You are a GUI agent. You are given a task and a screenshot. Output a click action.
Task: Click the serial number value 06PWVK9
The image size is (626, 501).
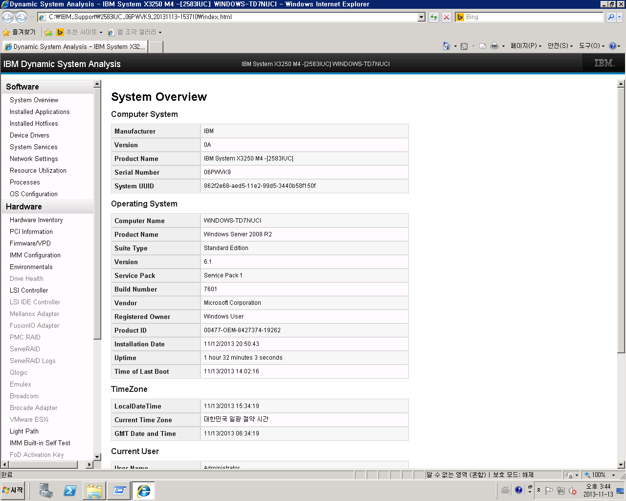(x=217, y=172)
